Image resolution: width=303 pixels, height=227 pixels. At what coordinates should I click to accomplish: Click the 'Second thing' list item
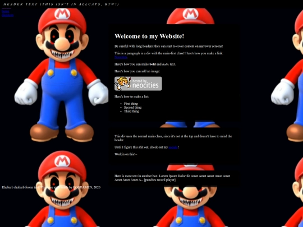(132, 108)
